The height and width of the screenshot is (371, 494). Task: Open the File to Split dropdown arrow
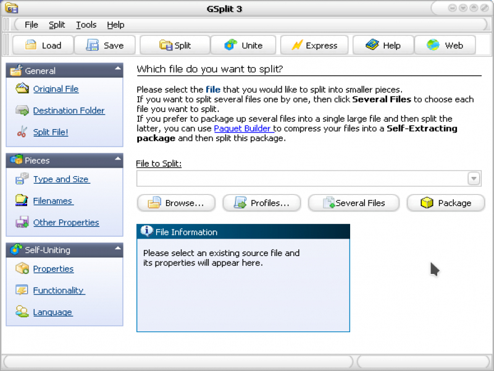click(474, 179)
